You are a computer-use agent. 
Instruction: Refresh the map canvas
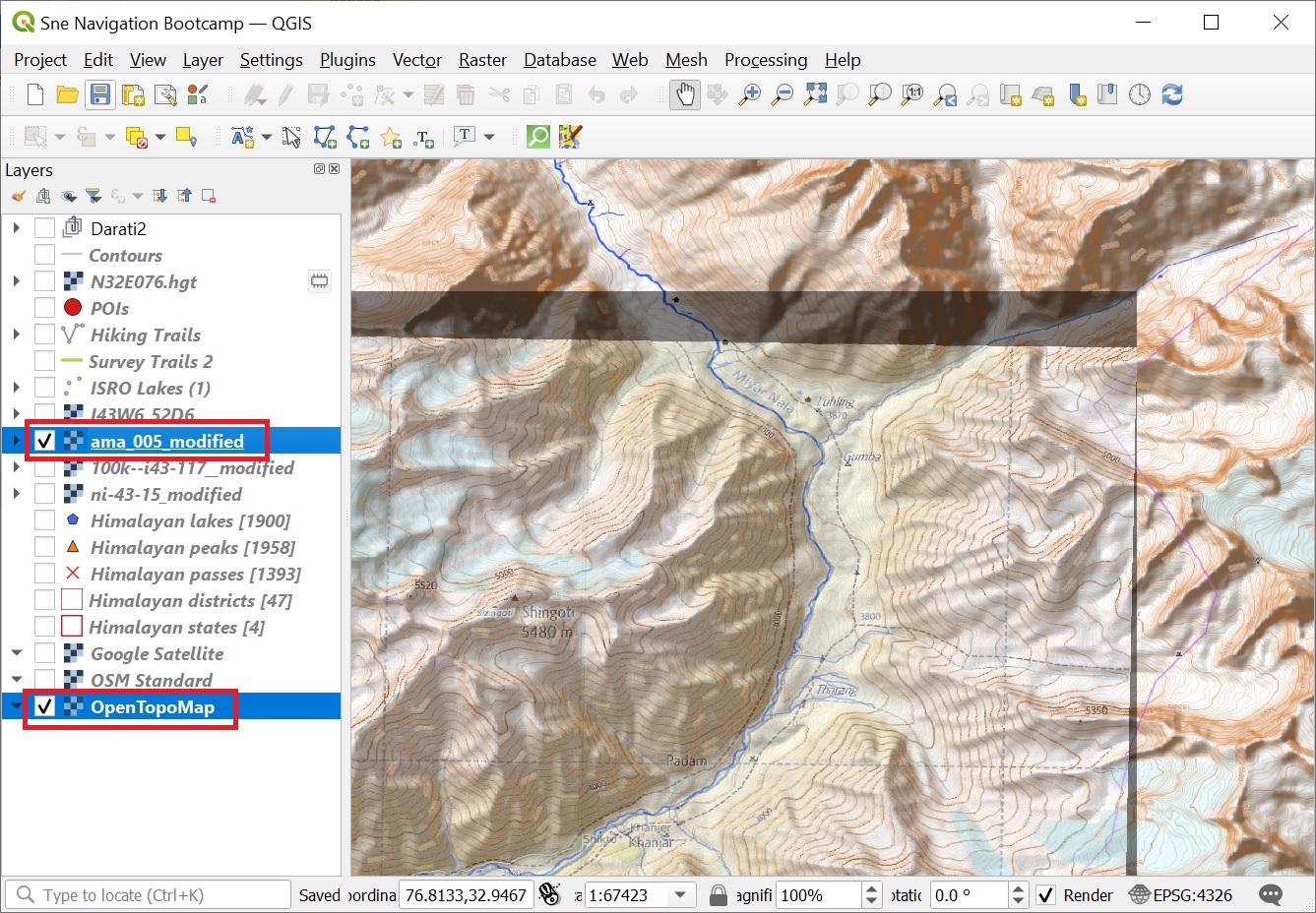[1172, 94]
